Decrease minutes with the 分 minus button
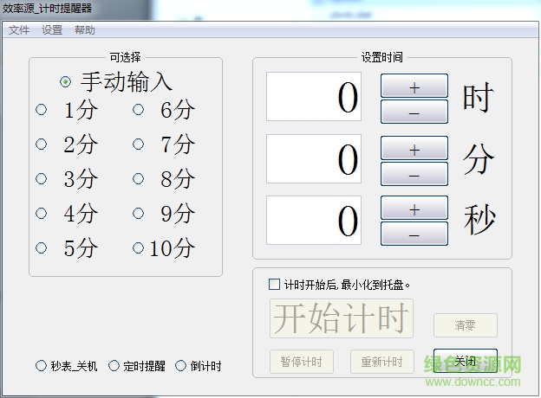Screen dimensions: 541x398 click(x=414, y=174)
